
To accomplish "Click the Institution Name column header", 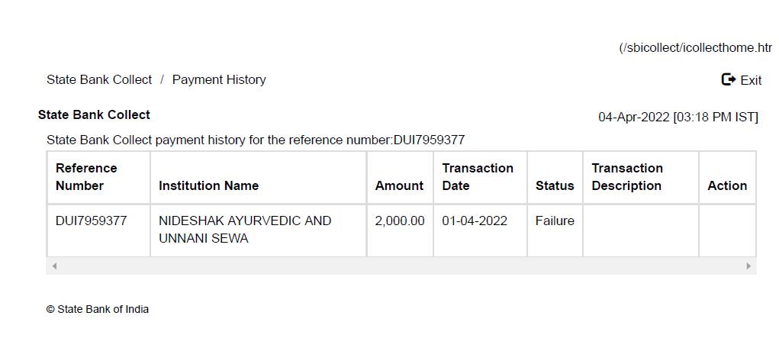I will click(208, 185).
